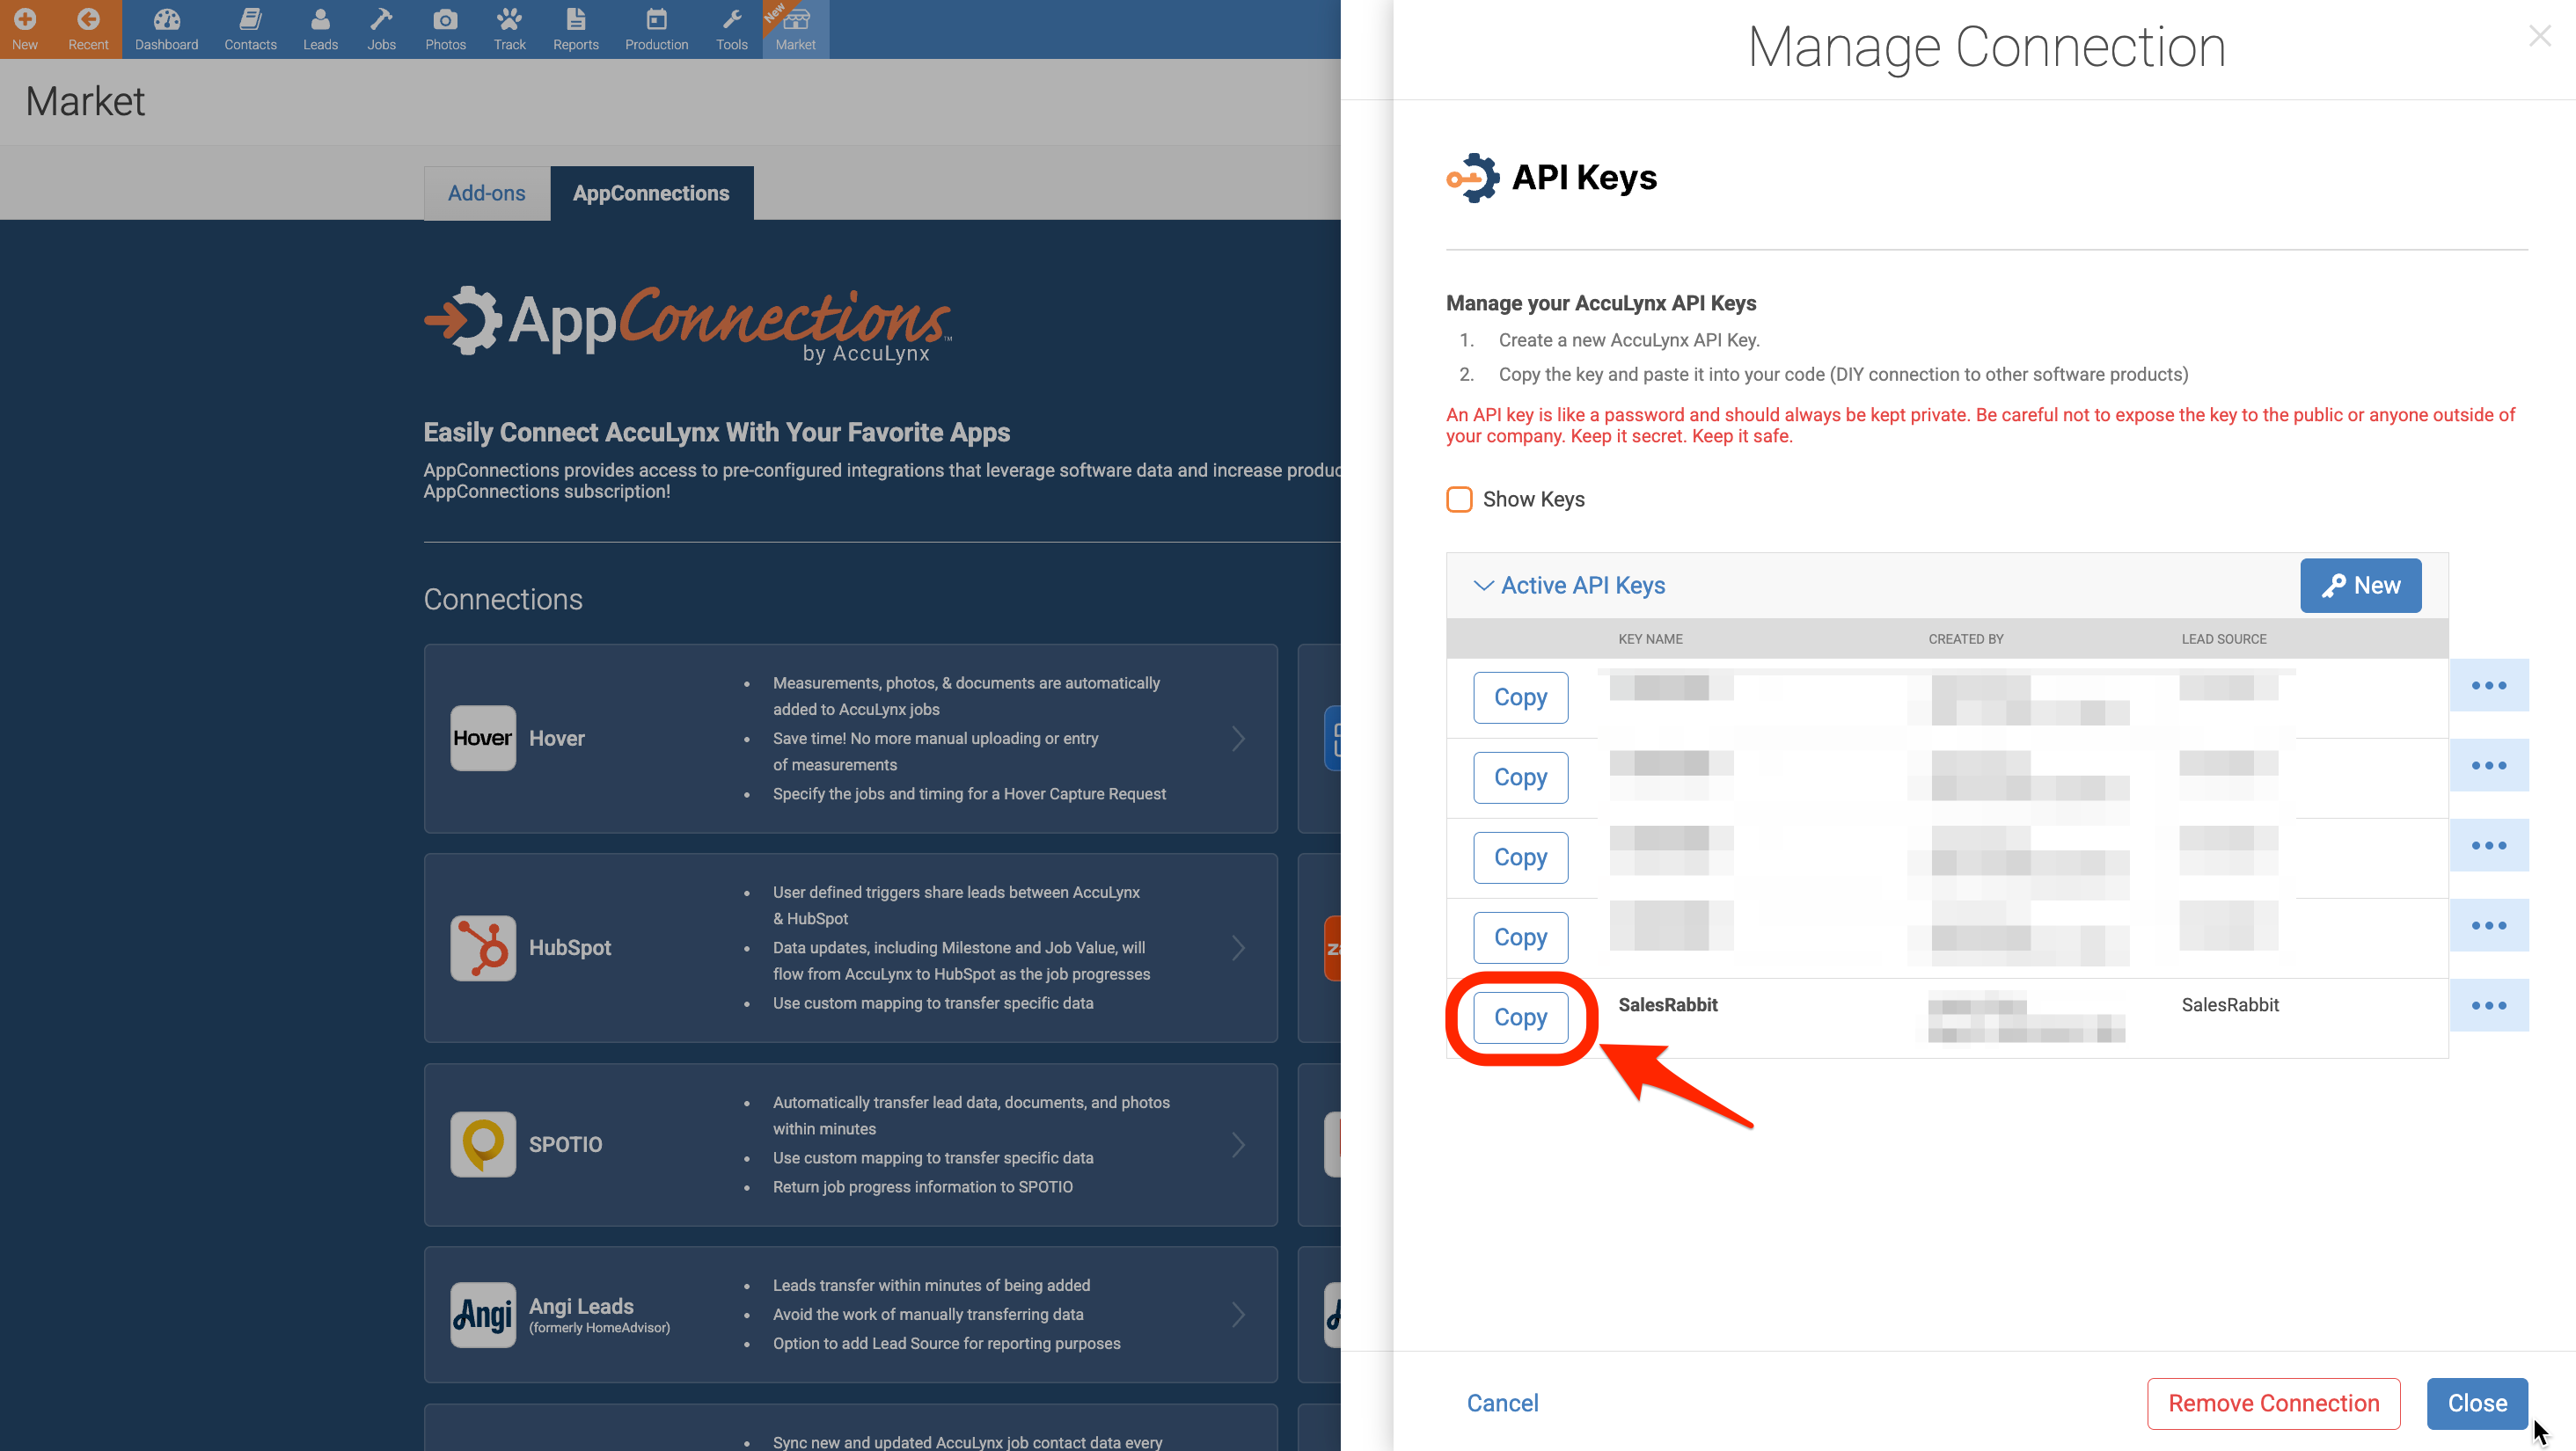Click the Cancel link
The image size is (2576, 1451).
tap(1502, 1403)
